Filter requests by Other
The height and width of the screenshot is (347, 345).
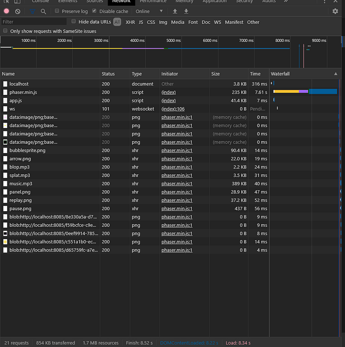[x=253, y=22]
